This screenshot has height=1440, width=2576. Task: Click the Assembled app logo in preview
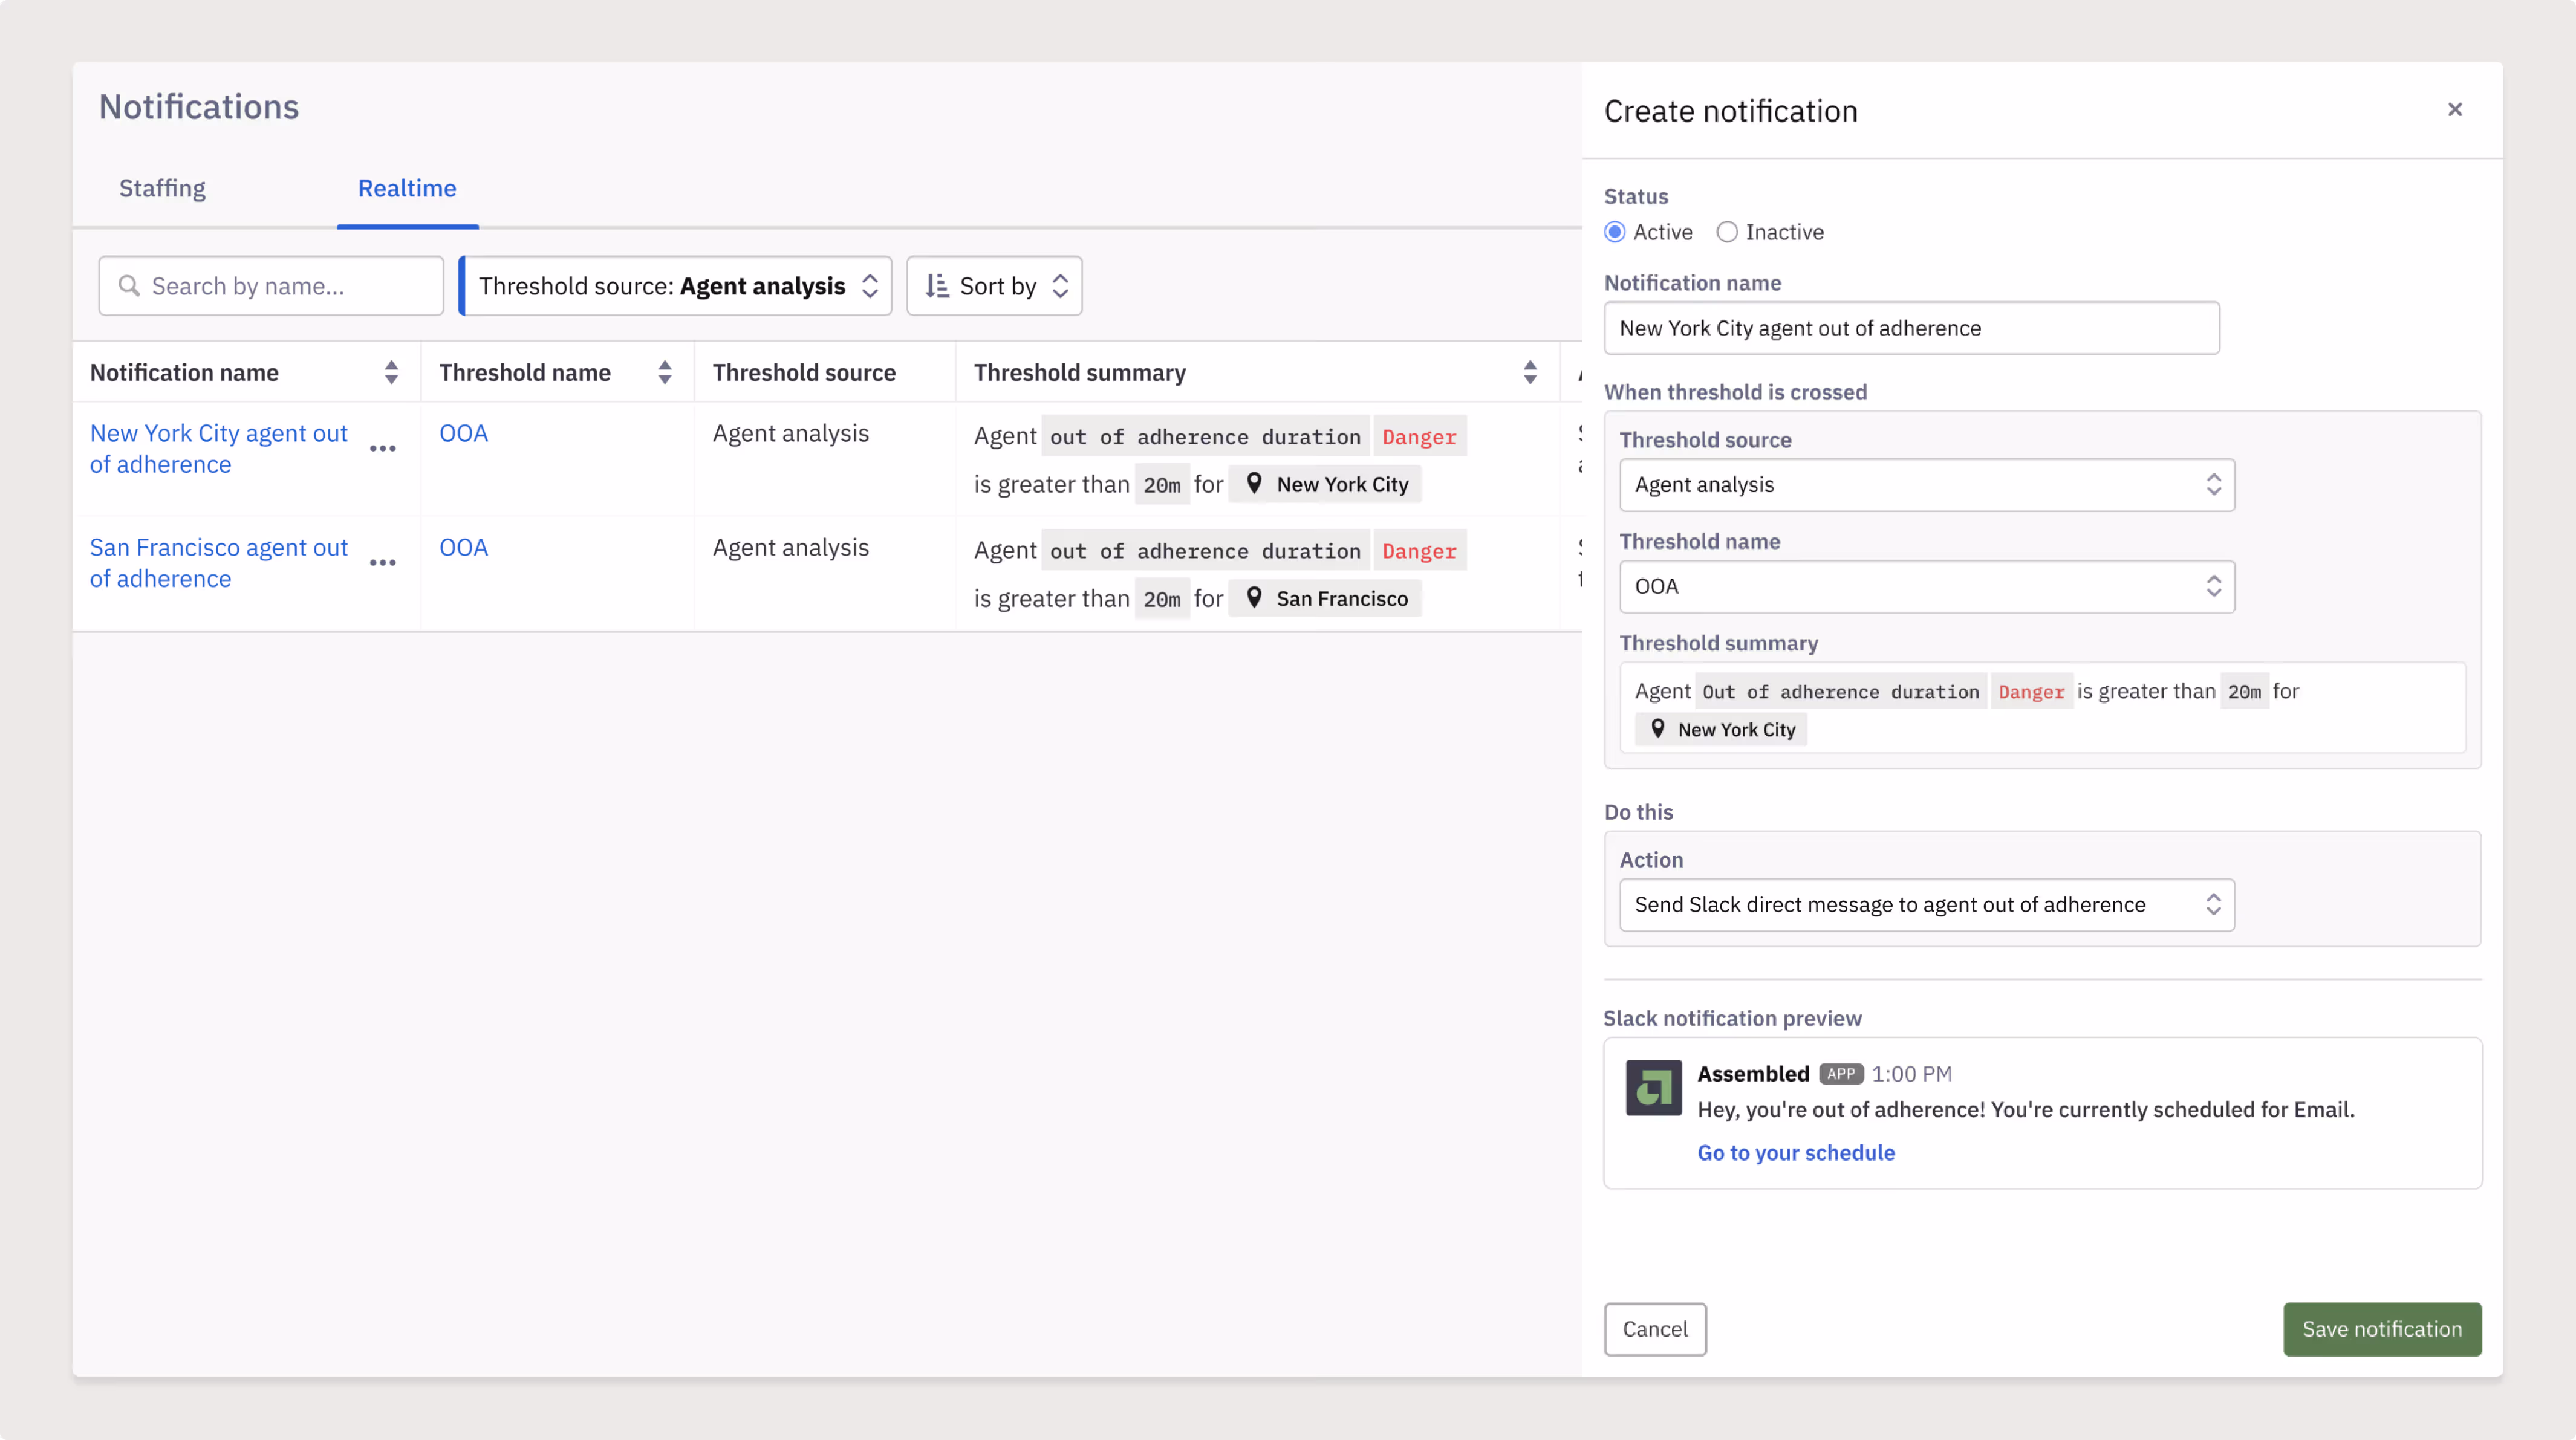pyautogui.click(x=1653, y=1087)
